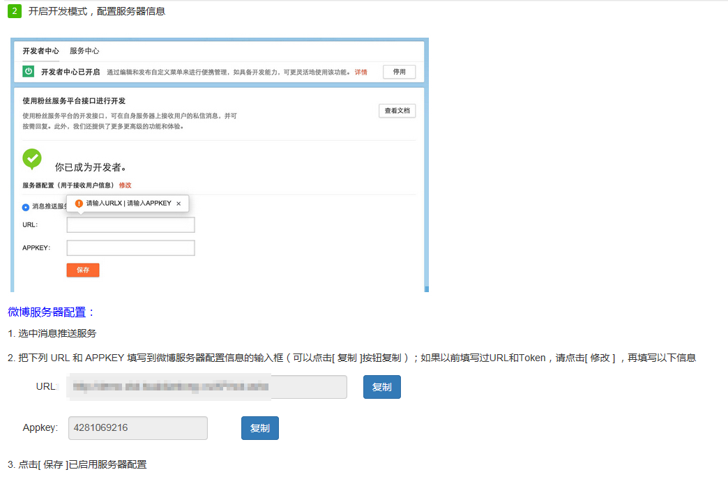Close the 请输入URL validation tooltip
Image resolution: width=728 pixels, height=479 pixels.
[x=179, y=204]
